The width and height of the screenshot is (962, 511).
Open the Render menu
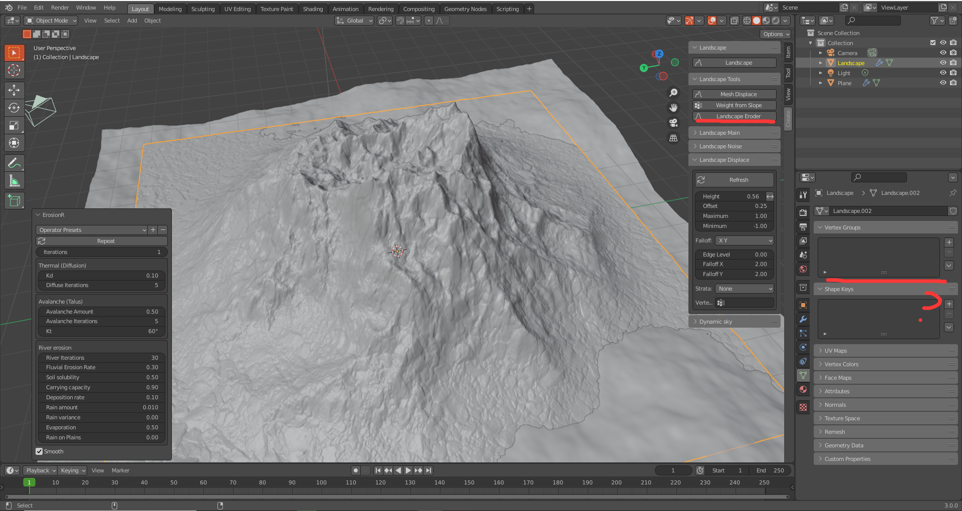pyautogui.click(x=60, y=8)
